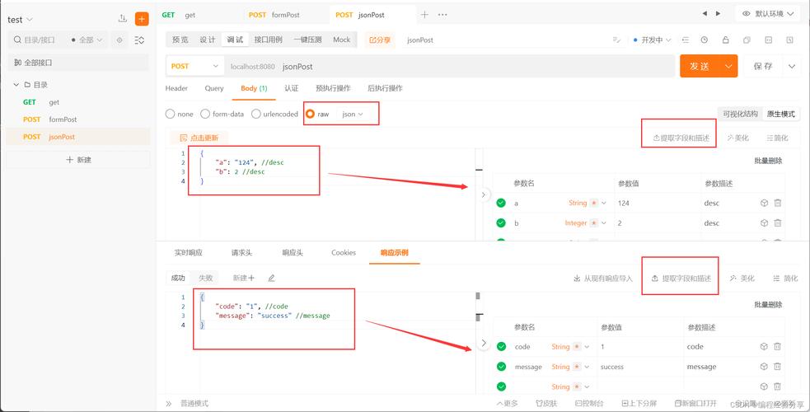Image resolution: width=810 pixels, height=412 pixels.
Task: Click 美化 beautify in request body toolbar
Action: point(737,138)
